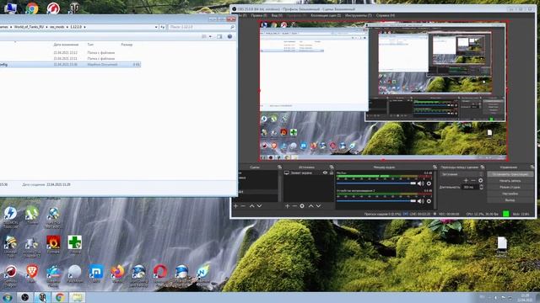Select the text document on right desktop
The width and height of the screenshot is (540, 303).
(x=501, y=247)
